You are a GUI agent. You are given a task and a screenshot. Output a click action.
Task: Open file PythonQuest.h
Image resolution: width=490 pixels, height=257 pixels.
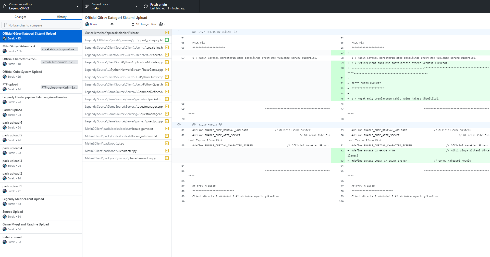pyautogui.click(x=127, y=84)
